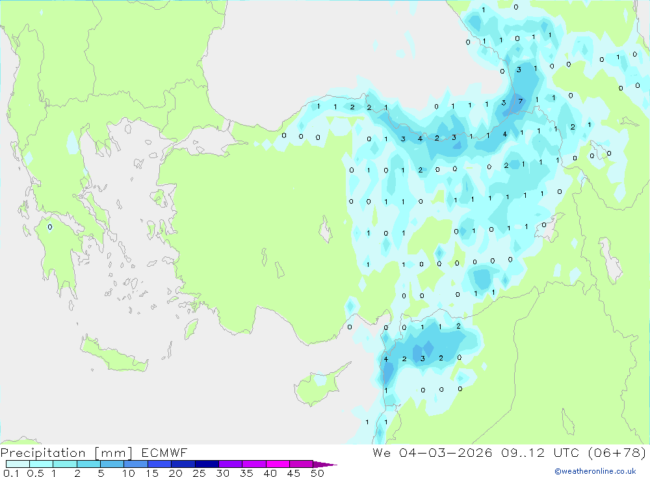Click the '35' legend scale label
The width and height of the screenshot is (650, 477).
pos(246,473)
